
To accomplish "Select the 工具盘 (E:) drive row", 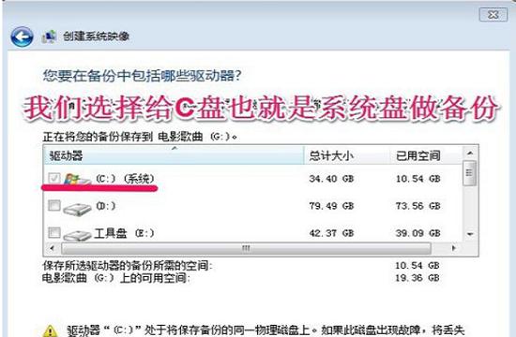I will coord(253,233).
